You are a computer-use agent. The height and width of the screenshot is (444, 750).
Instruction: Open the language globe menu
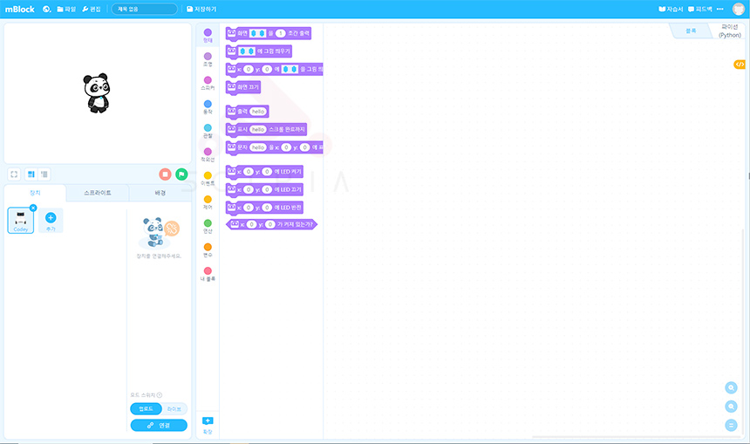pos(46,9)
